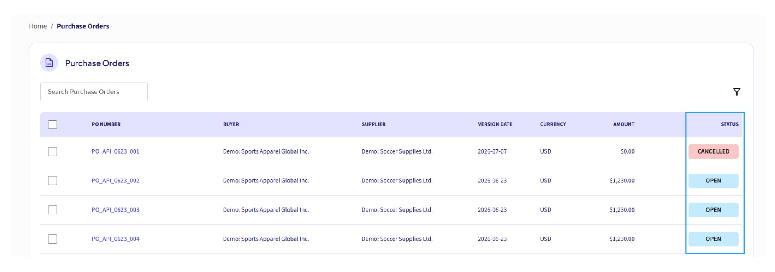Click buyer cell in PO_API_0623_001 row
This screenshot has width=775, height=272.
pyautogui.click(x=266, y=151)
